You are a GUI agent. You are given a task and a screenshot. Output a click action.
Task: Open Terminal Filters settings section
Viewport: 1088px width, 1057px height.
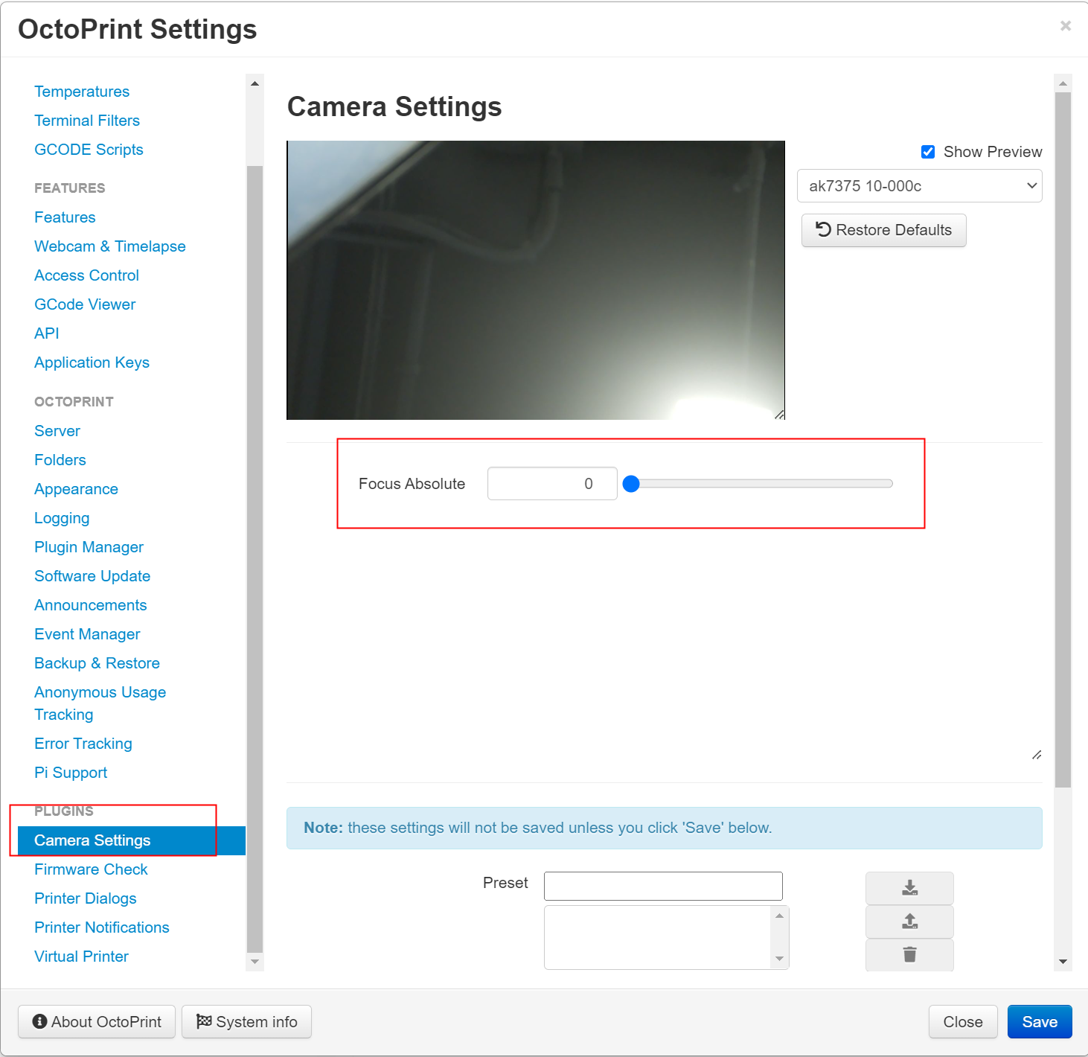(x=87, y=121)
